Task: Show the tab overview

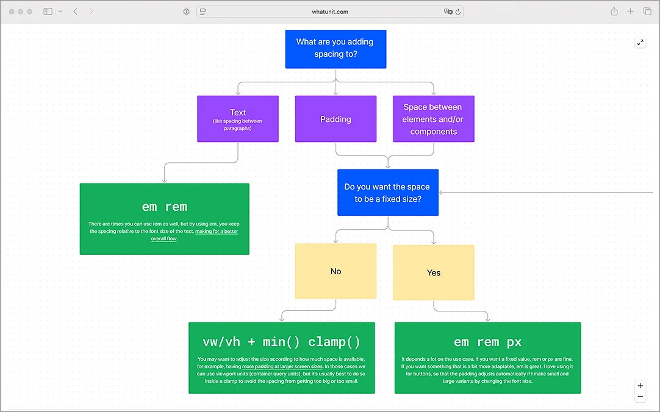Action: click(647, 12)
